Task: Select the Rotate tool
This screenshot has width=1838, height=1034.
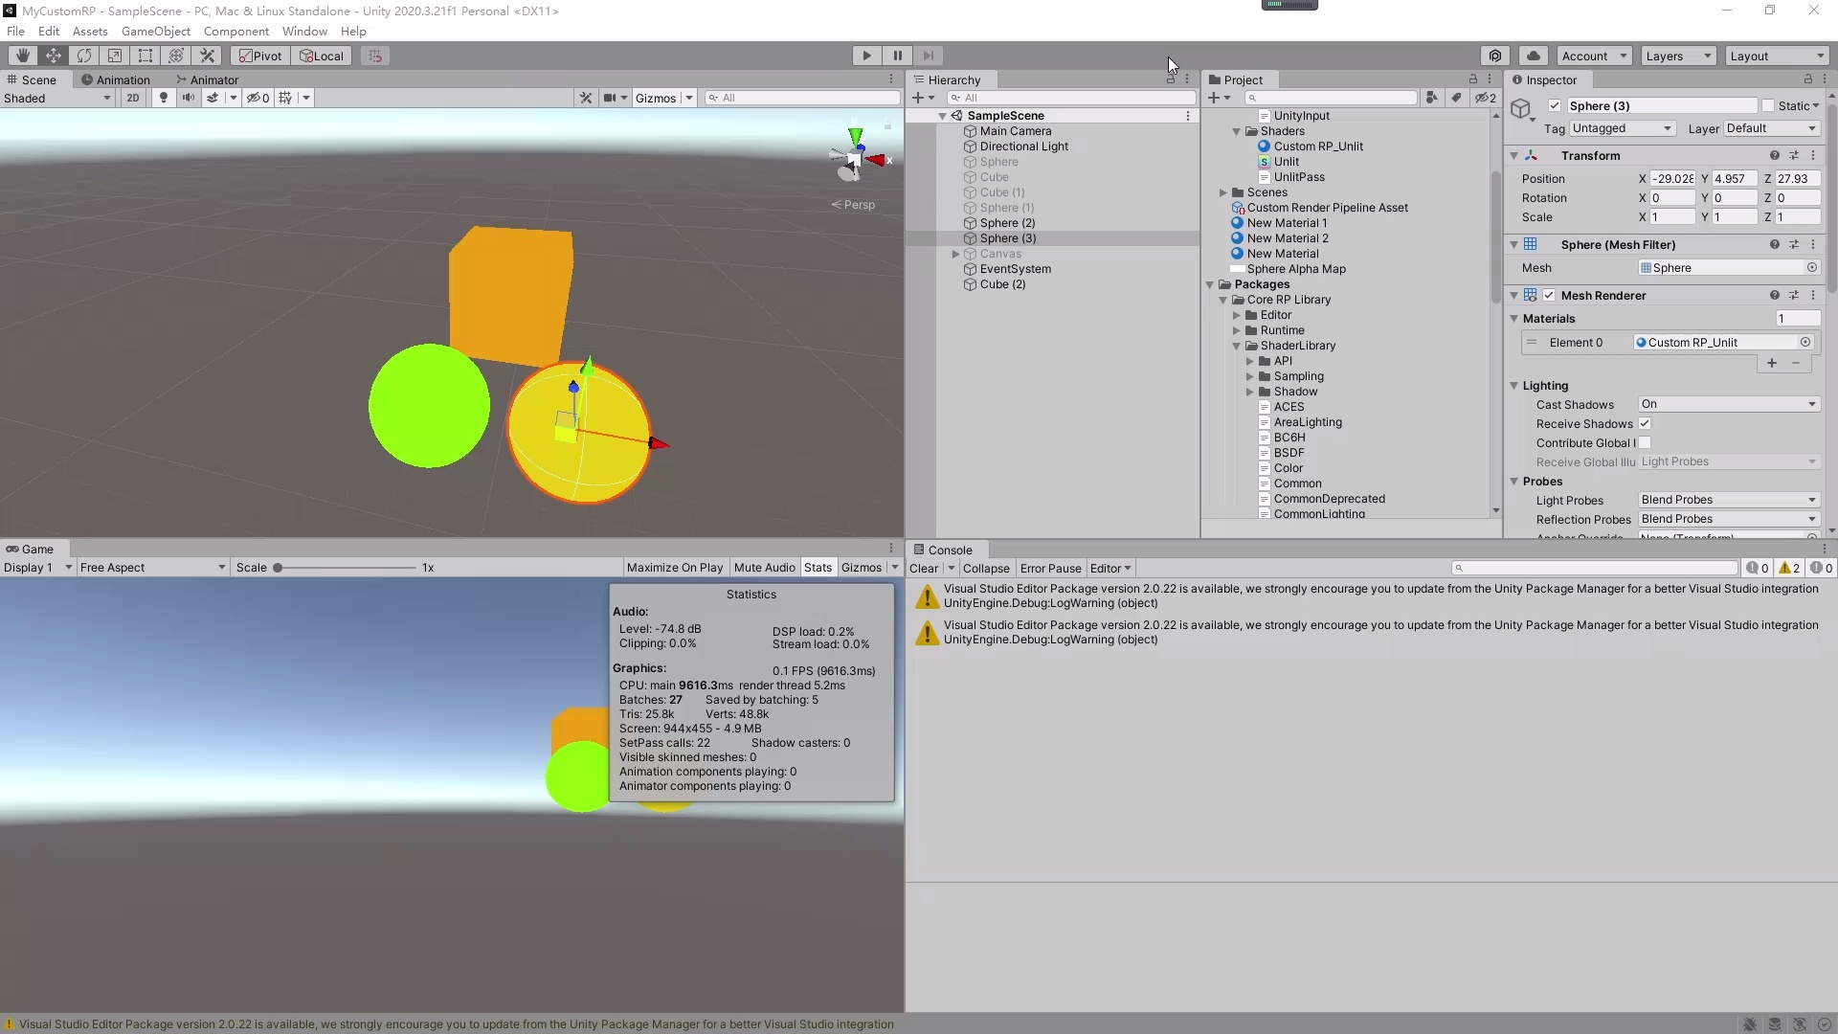Action: tap(84, 56)
